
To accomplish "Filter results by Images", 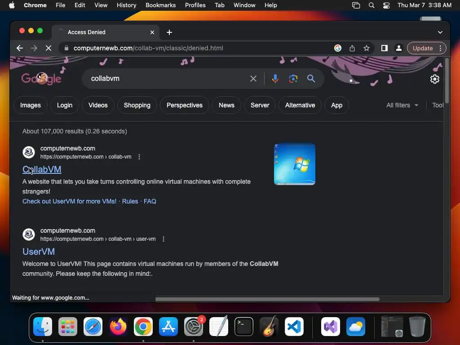I will coord(31,105).
